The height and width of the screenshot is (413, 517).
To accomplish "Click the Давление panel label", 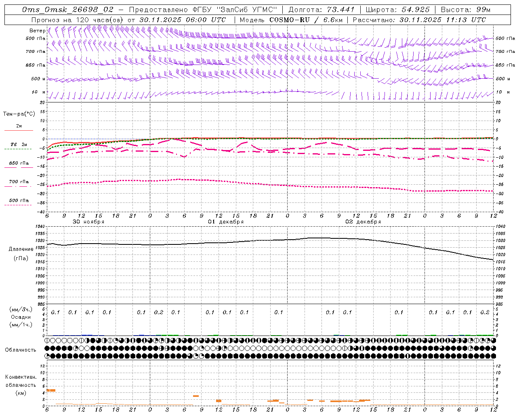I will click(x=21, y=249).
